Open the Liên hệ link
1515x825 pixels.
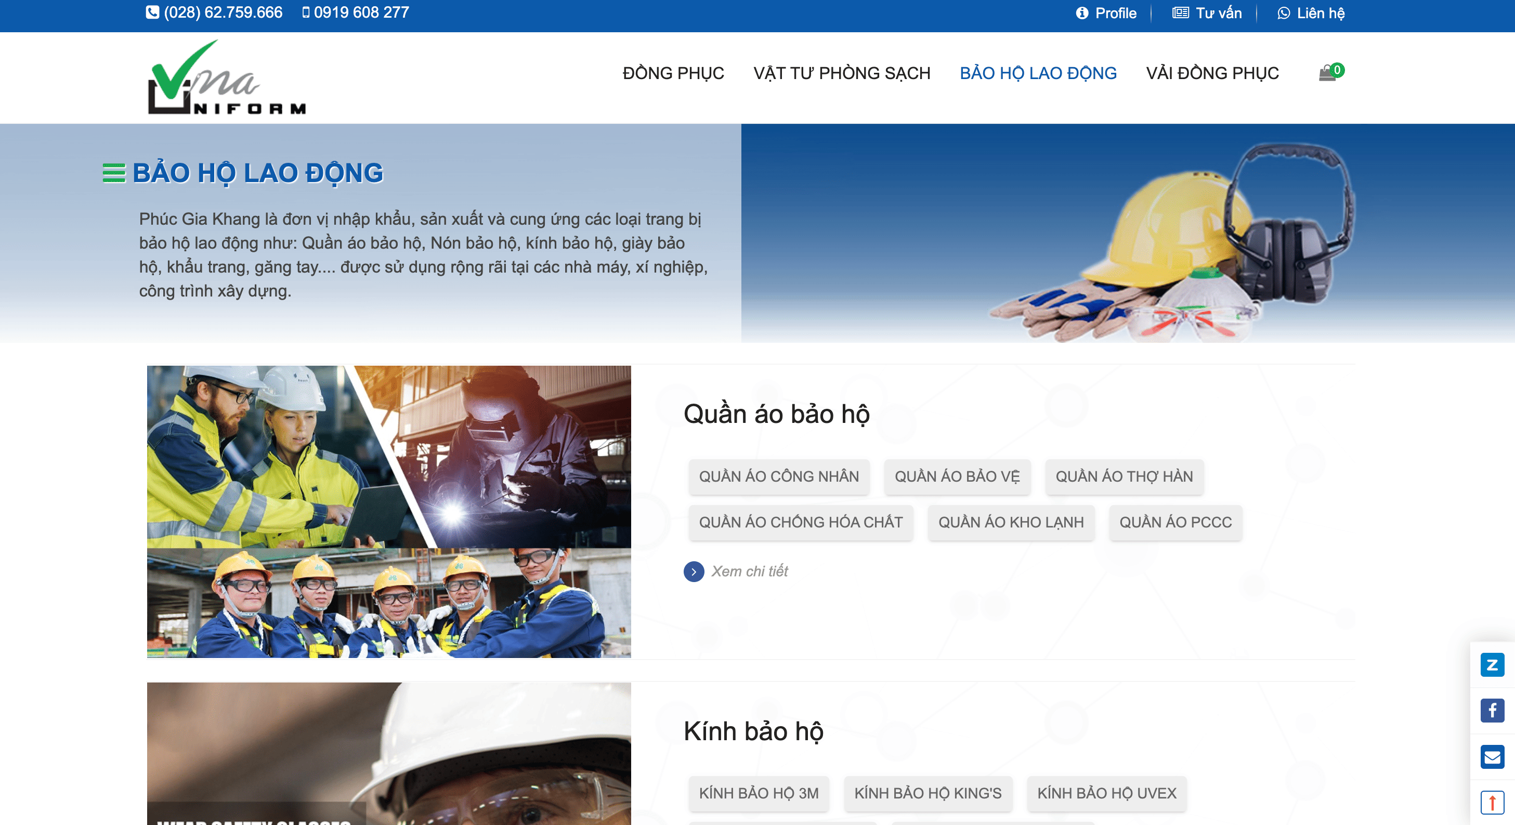pos(1321,13)
